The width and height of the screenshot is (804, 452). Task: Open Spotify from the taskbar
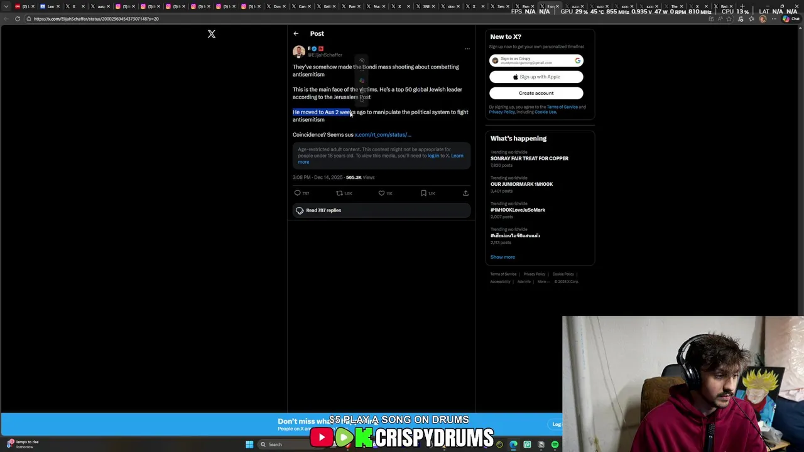[x=555, y=444]
